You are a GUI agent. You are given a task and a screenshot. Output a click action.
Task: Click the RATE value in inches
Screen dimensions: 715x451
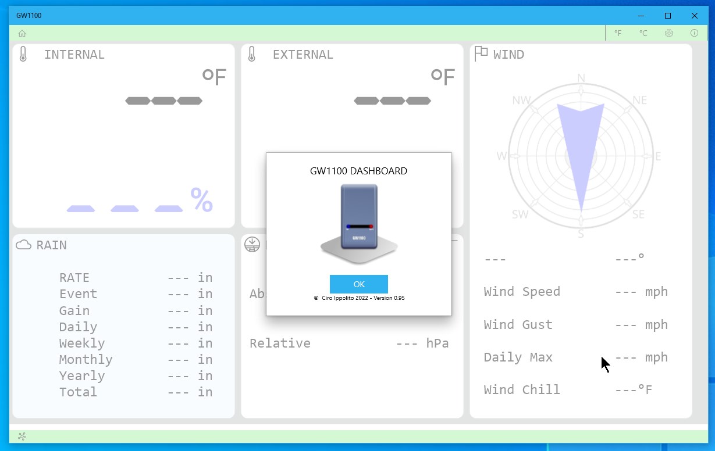point(190,278)
